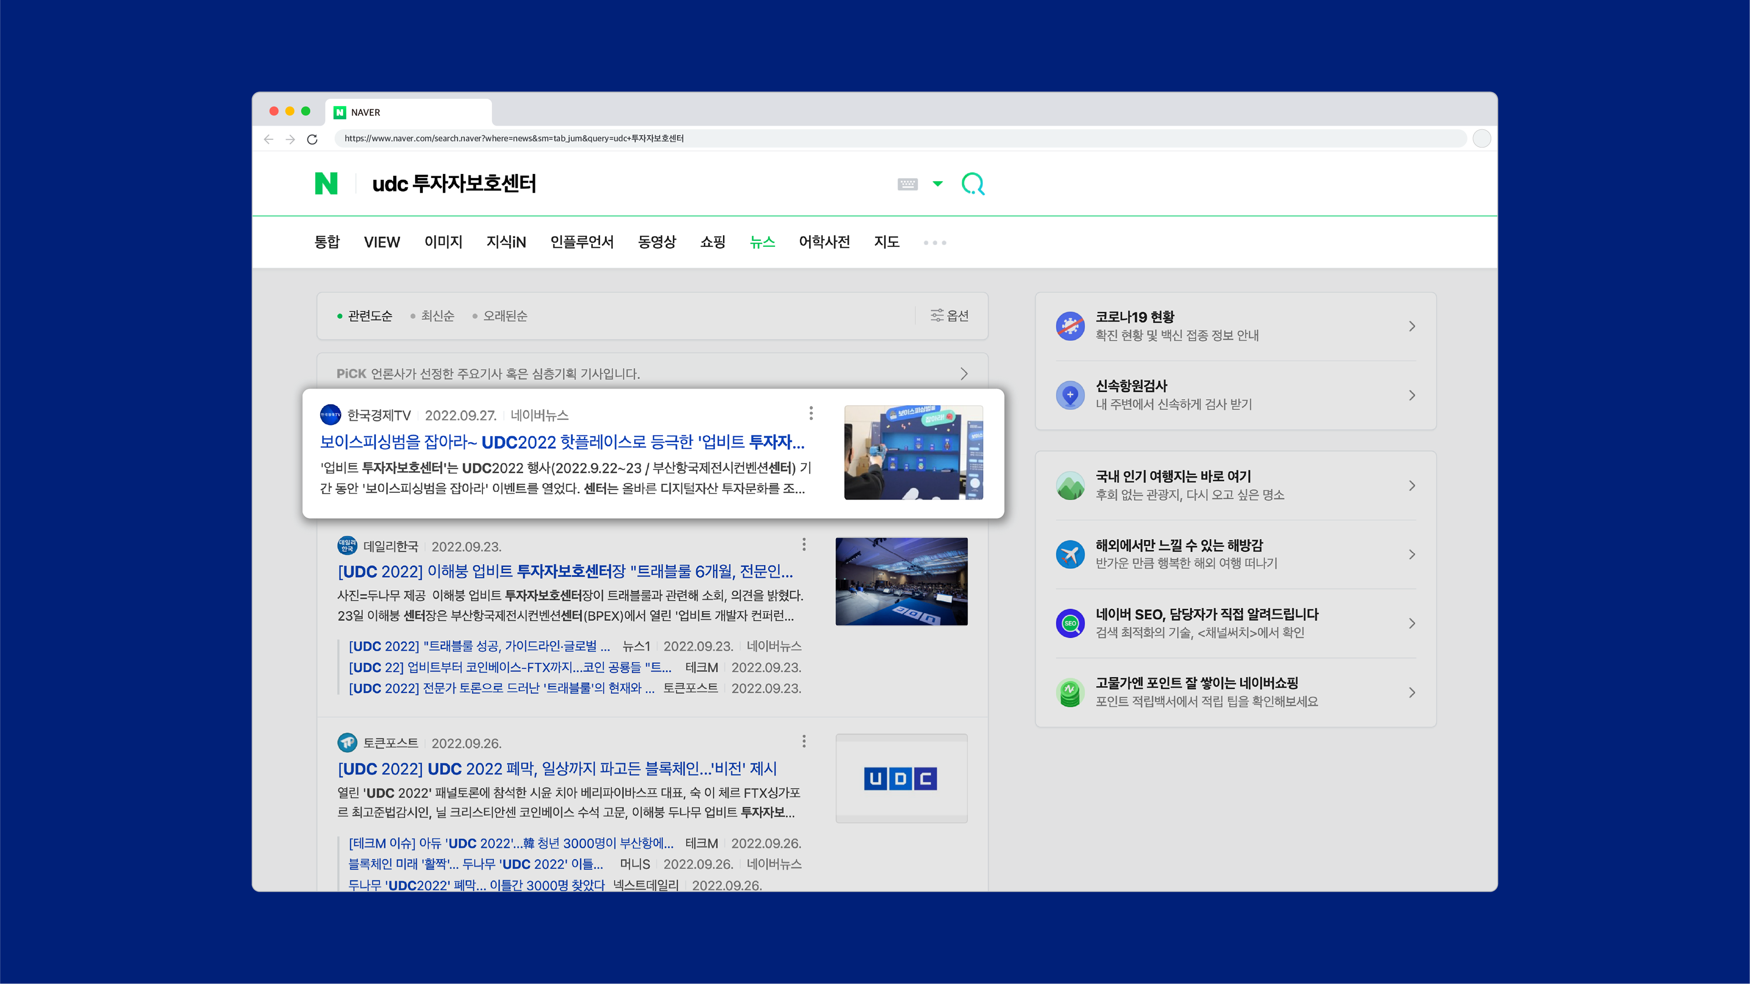Click the UDC logo thumbnail
1750x984 pixels.
tap(901, 778)
